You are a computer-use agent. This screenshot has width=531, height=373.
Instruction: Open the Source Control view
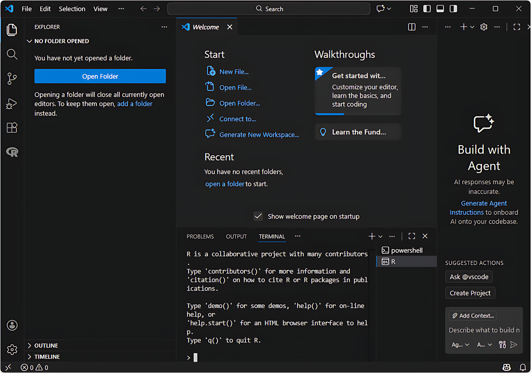pyautogui.click(x=12, y=78)
